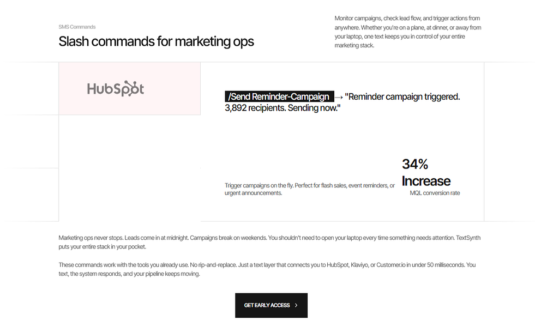Click the "puts your entire stack in your pocket" line
Image resolution: width=535 pixels, height=327 pixels.
(x=102, y=247)
